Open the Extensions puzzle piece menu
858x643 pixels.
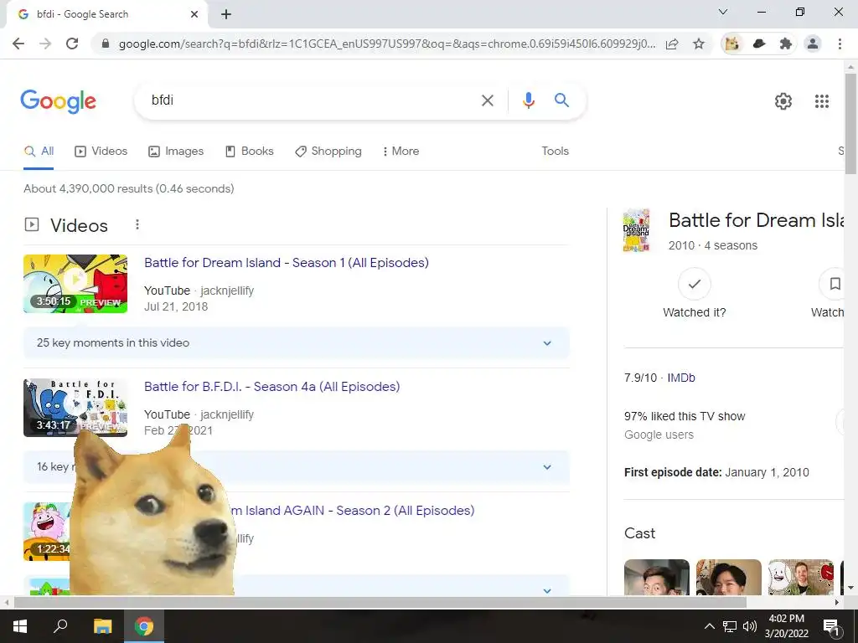tap(786, 44)
